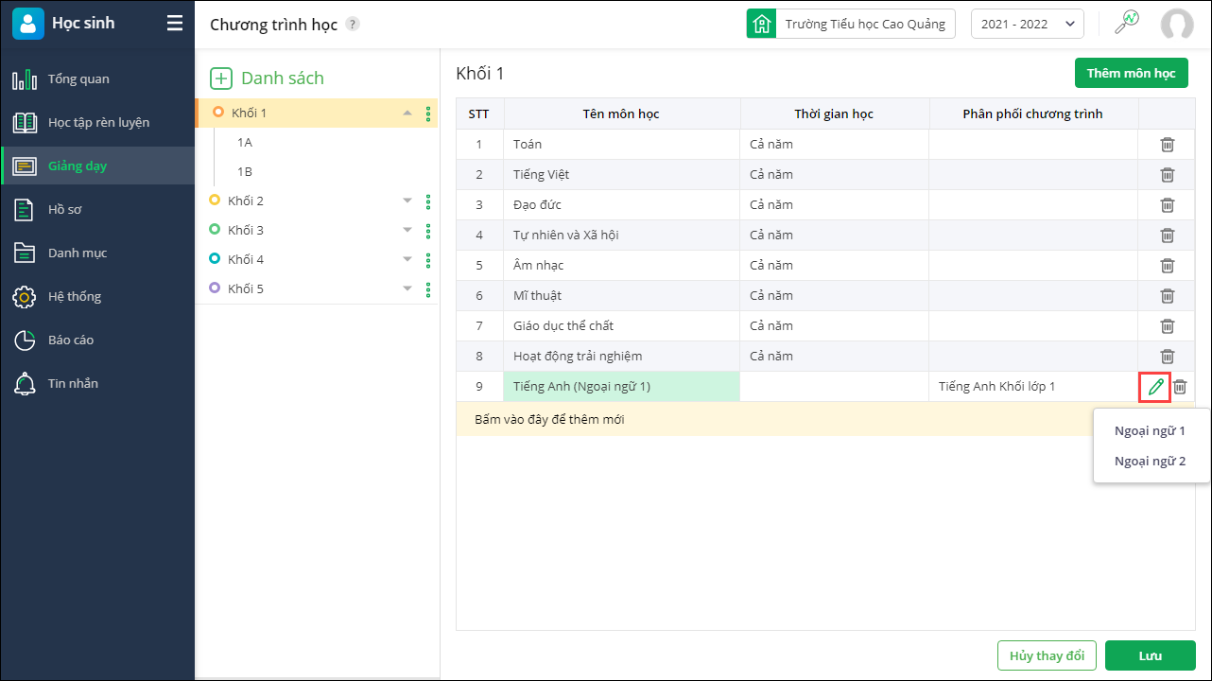This screenshot has height=681, width=1212.
Task: Open the Báo cáo sidebar menu
Action: click(x=71, y=340)
